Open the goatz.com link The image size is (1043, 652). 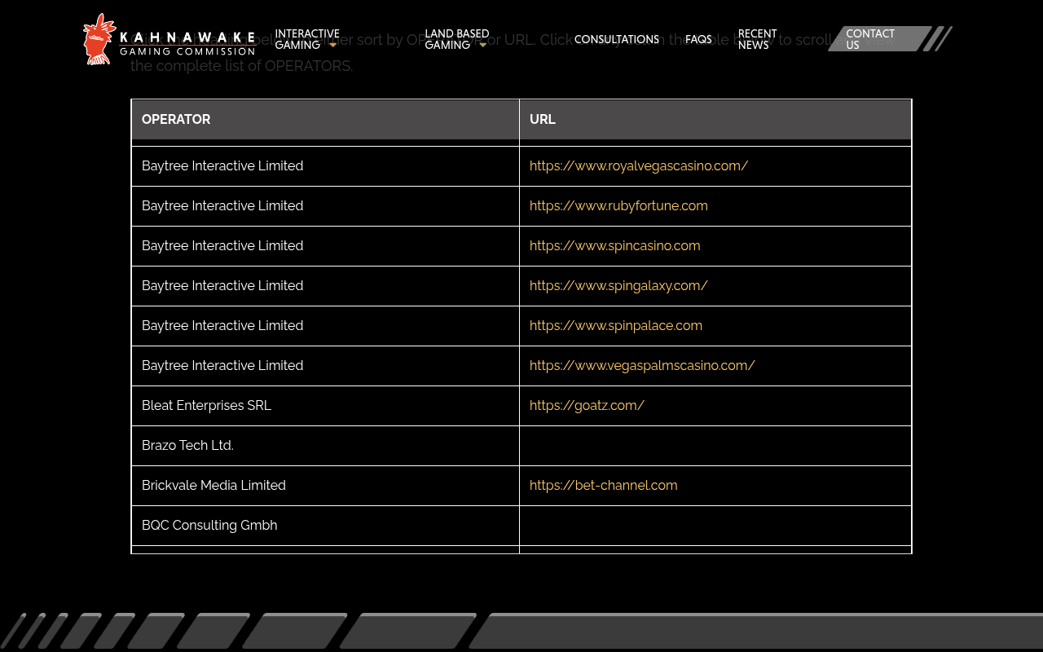(x=587, y=405)
